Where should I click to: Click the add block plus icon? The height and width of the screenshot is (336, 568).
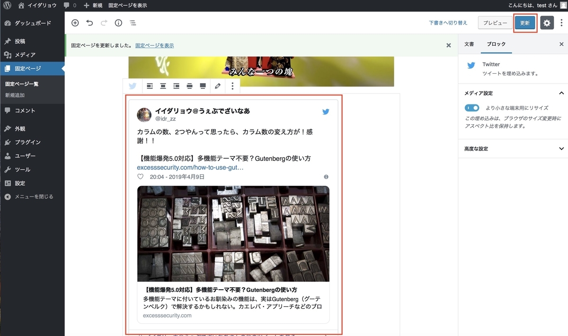click(x=75, y=23)
